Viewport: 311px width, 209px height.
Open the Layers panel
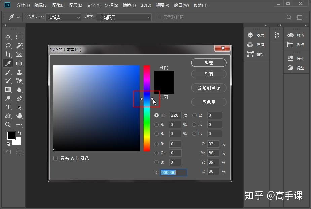click(x=256, y=35)
